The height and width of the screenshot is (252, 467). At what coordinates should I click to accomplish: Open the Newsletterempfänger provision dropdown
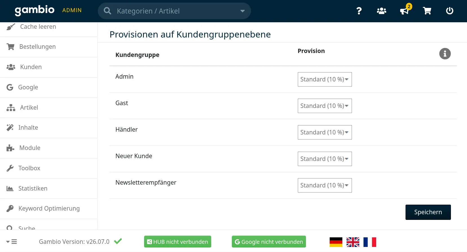325,185
